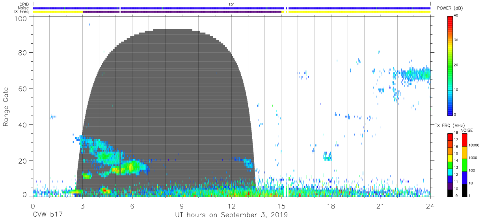The image size is (484, 223).
Task: Click the x-axis tick label "3"
Action: (x=82, y=206)
